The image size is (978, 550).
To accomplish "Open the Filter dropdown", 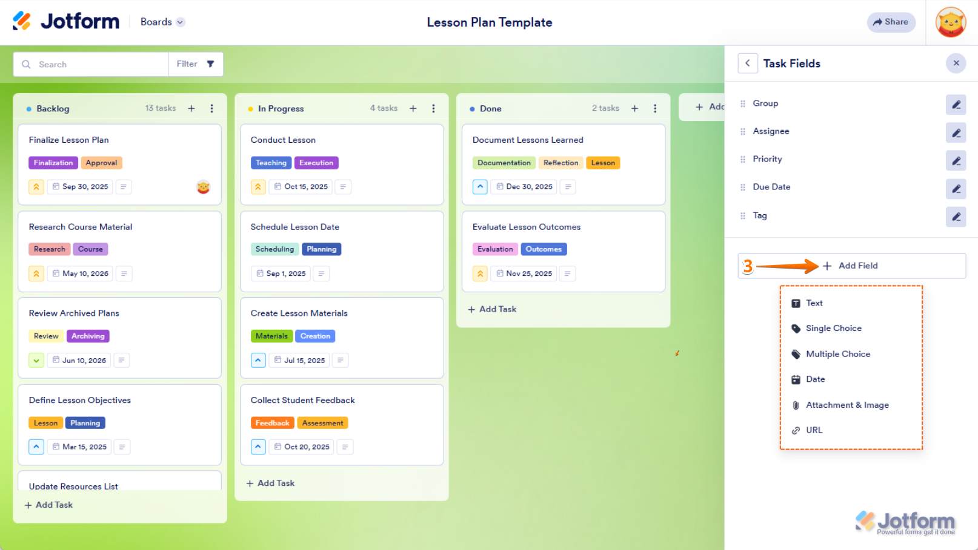I will point(195,64).
